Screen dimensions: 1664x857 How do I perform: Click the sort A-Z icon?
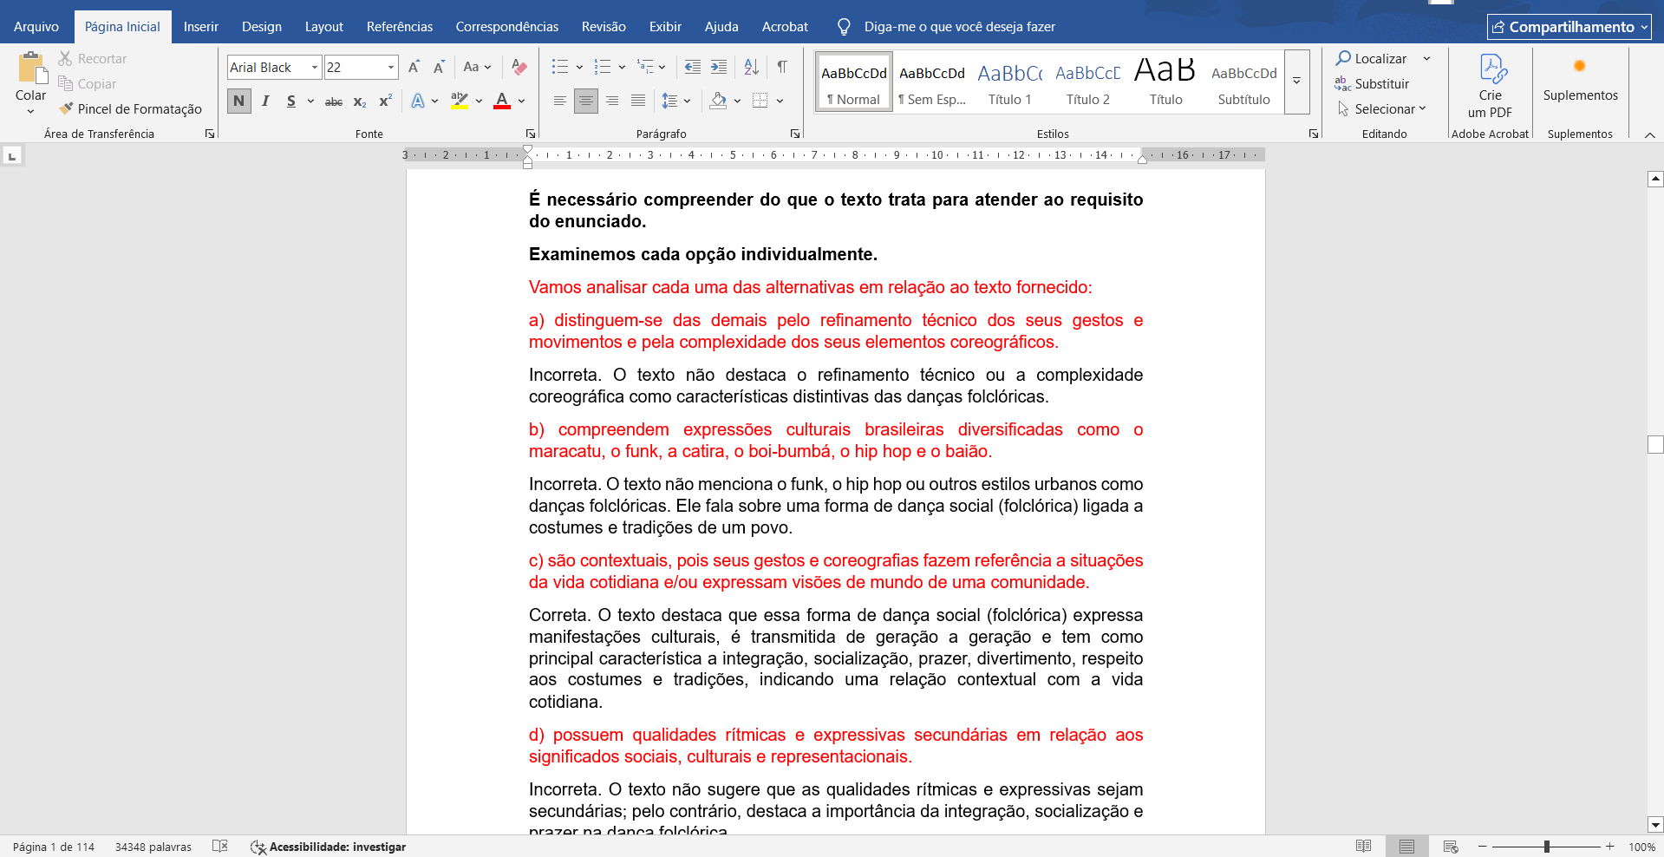point(752,67)
